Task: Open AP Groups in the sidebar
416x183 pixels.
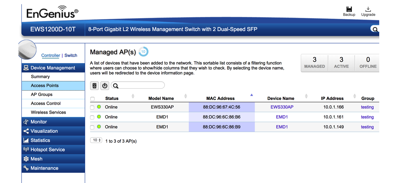Action: click(53, 95)
